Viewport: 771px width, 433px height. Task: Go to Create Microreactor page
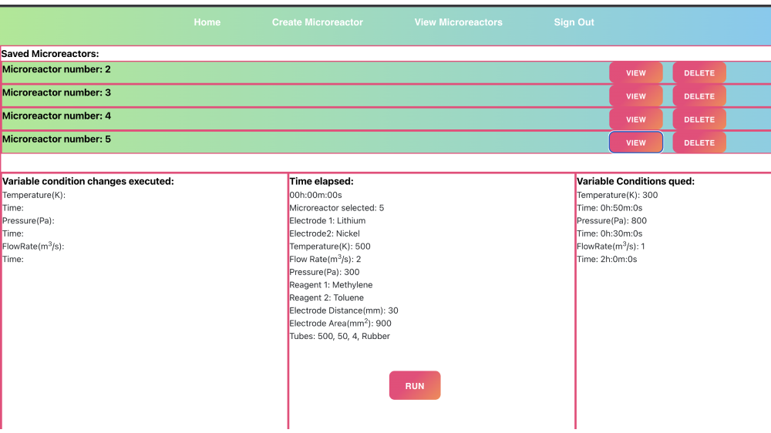pyautogui.click(x=317, y=22)
